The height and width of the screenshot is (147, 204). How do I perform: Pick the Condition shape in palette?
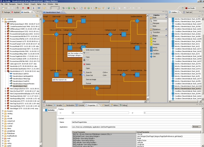pyautogui.click(x=156, y=53)
